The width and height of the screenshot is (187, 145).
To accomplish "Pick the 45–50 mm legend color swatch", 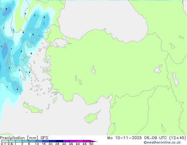I will [87, 141].
